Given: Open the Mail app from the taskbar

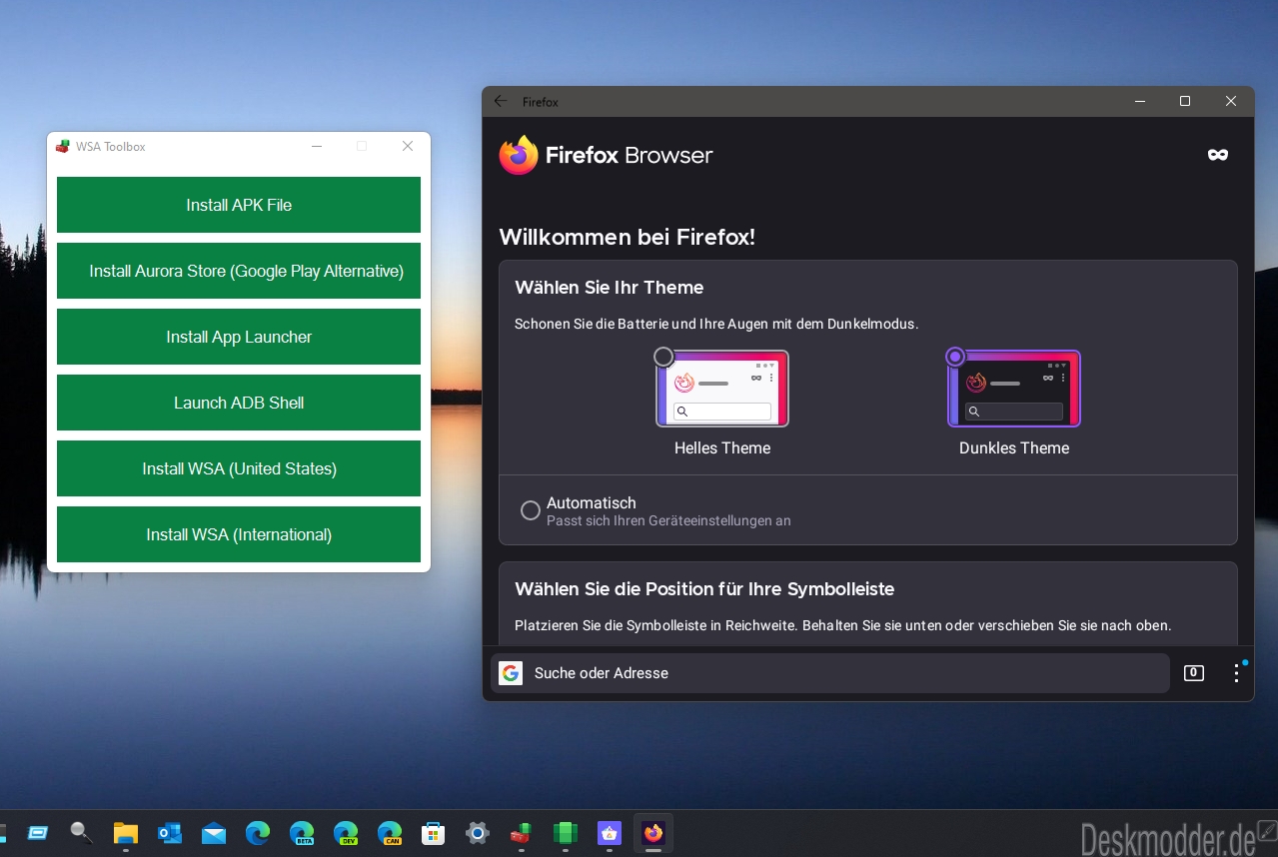Looking at the screenshot, I should [214, 833].
